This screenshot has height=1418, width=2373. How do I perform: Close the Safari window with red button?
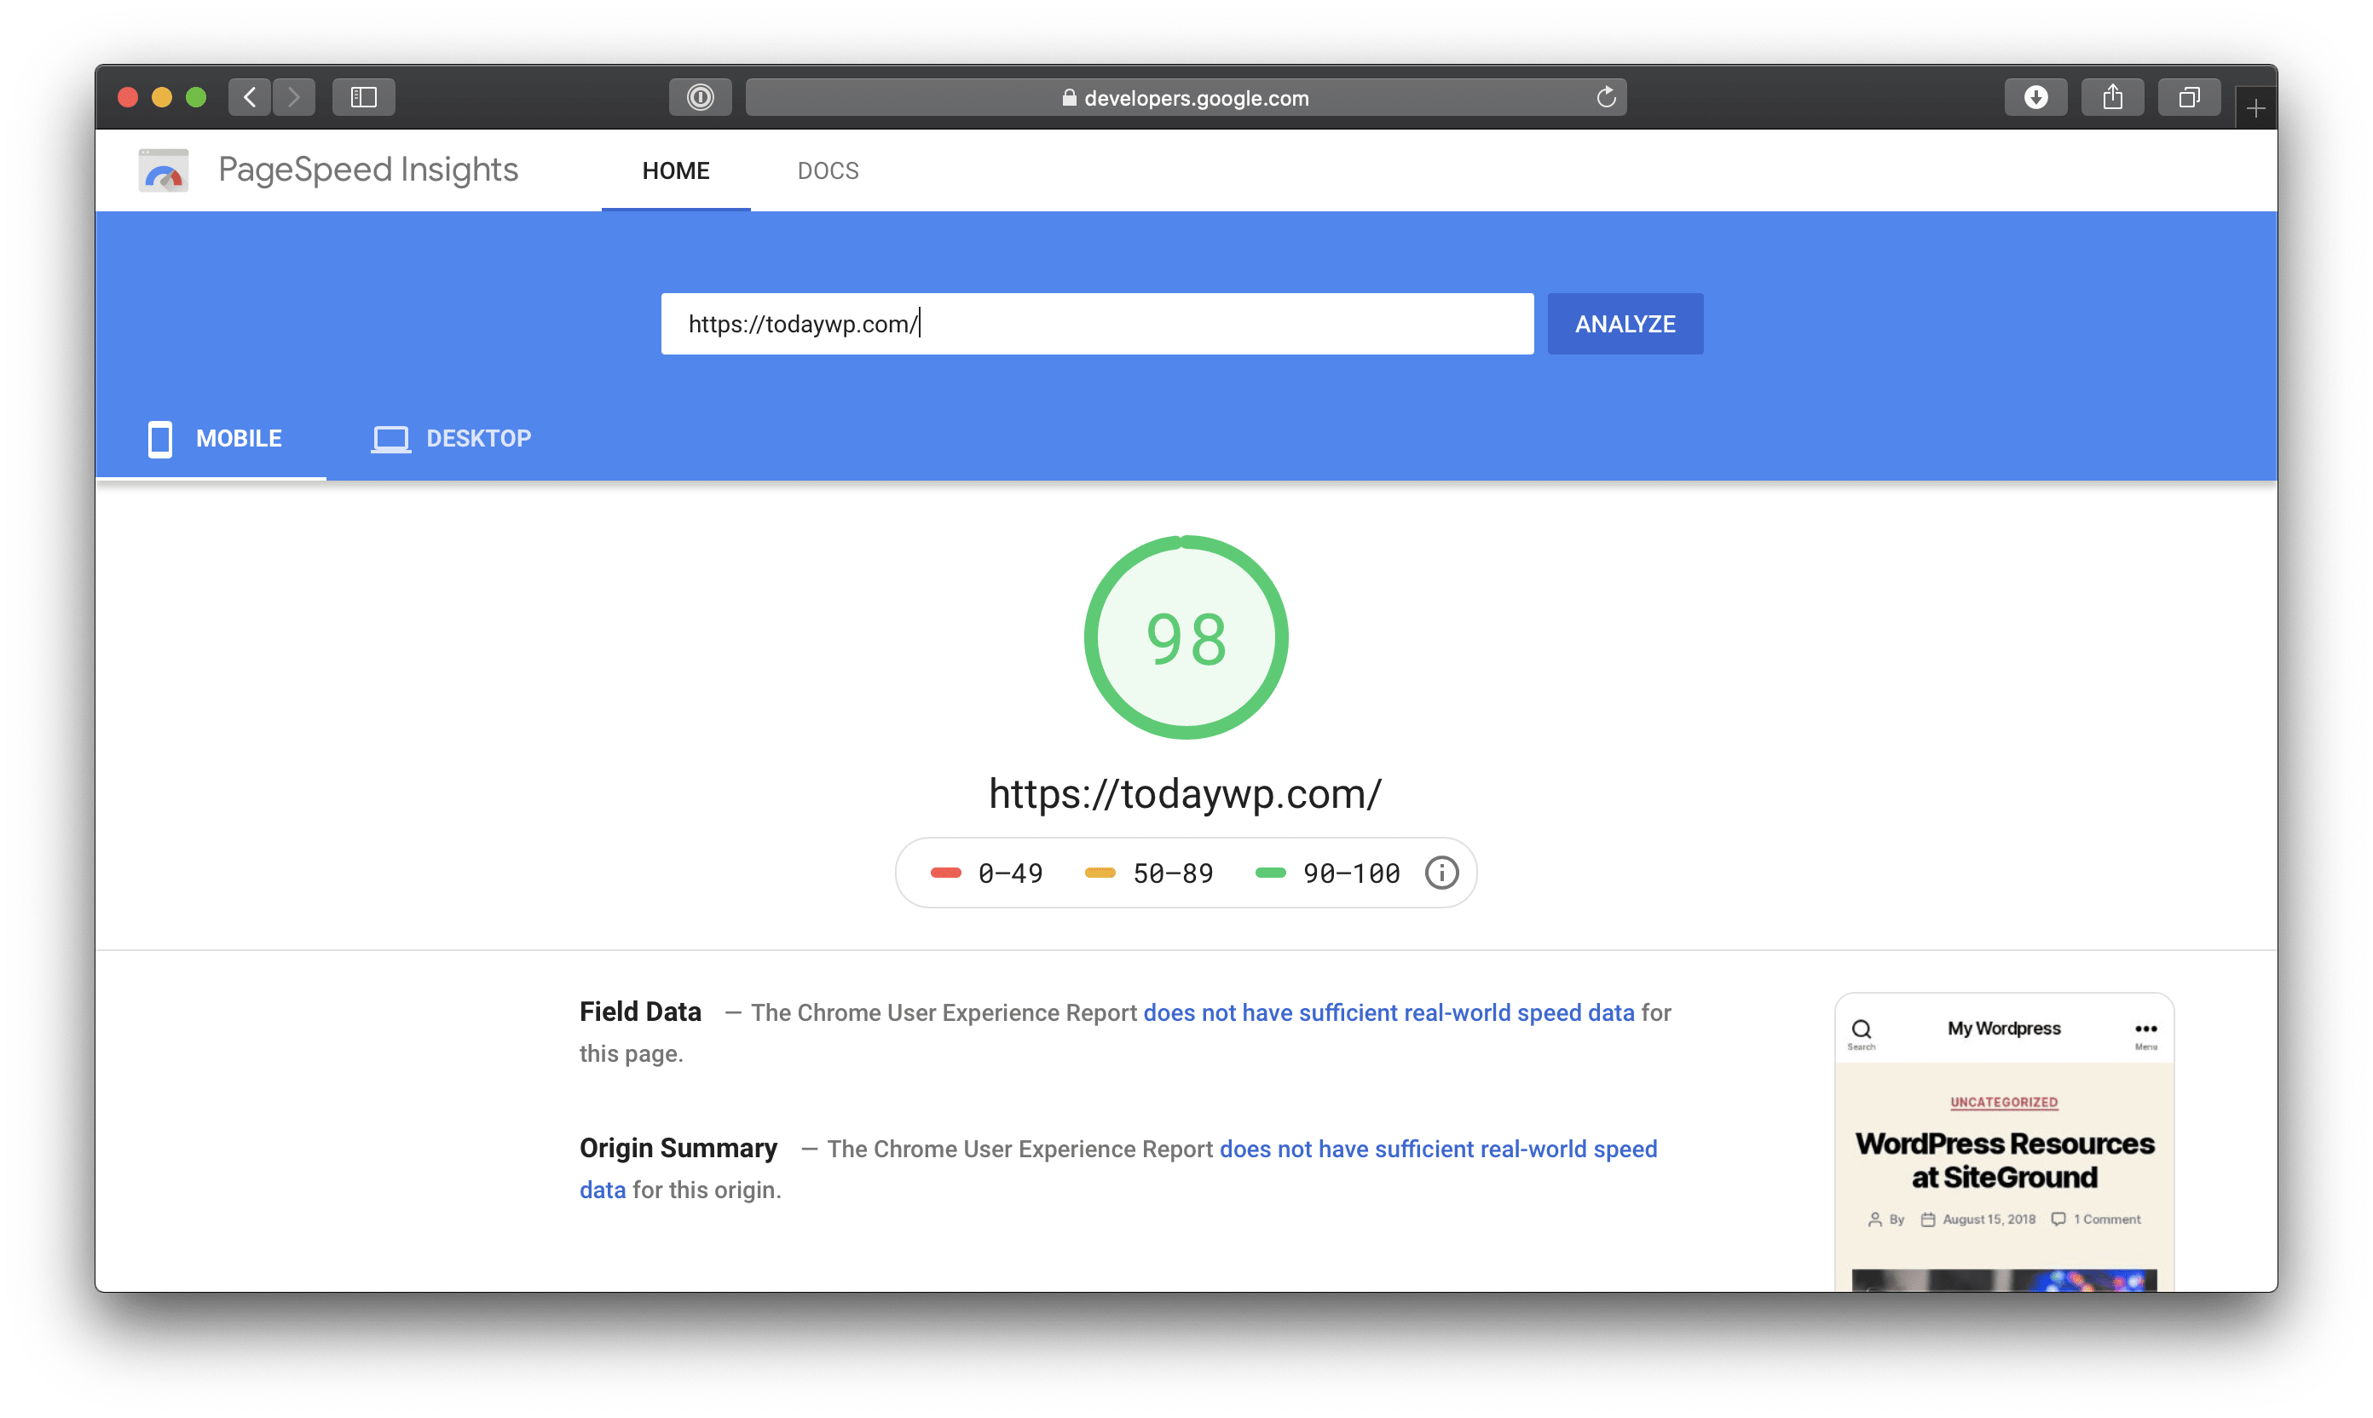pyautogui.click(x=127, y=97)
